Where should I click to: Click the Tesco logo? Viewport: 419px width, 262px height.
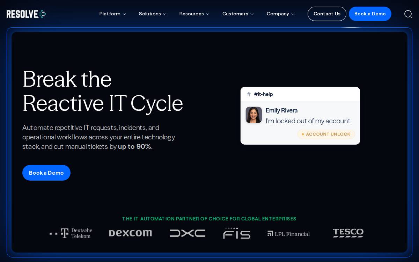(x=348, y=233)
